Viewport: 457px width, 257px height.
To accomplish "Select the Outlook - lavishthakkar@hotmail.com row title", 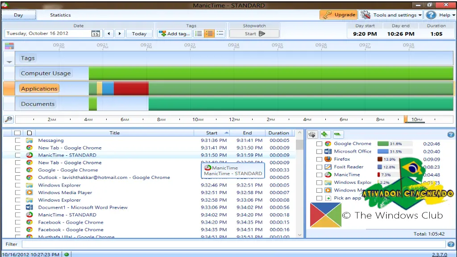I will coord(104,177).
